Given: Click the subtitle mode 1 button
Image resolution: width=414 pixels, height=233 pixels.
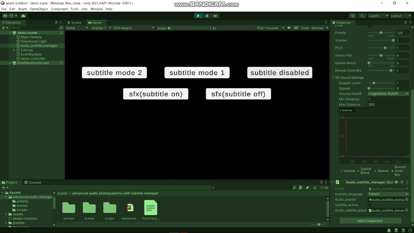Looking at the screenshot, I should pos(197,72).
